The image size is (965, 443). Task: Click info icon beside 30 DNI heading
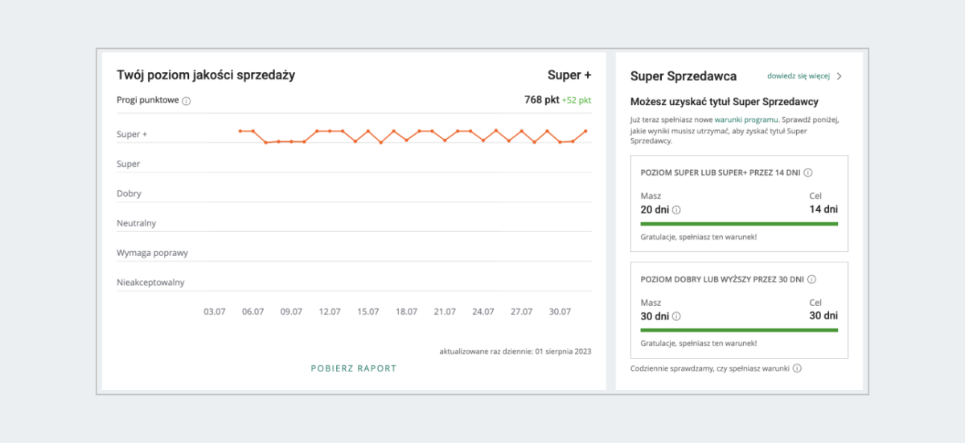811,279
